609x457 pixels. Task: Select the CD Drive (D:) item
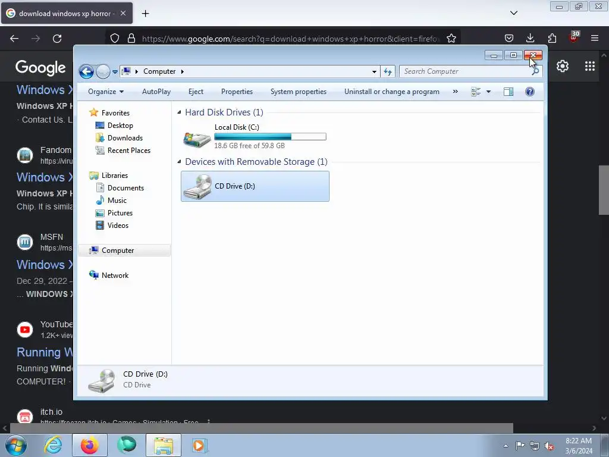tap(255, 186)
